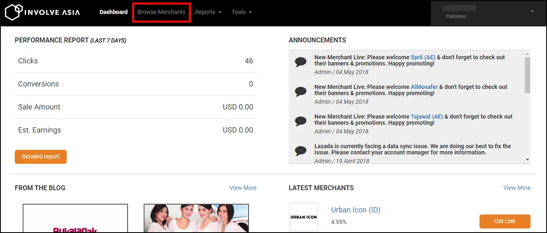Click the Urban Icon merchant logo

(x=304, y=217)
